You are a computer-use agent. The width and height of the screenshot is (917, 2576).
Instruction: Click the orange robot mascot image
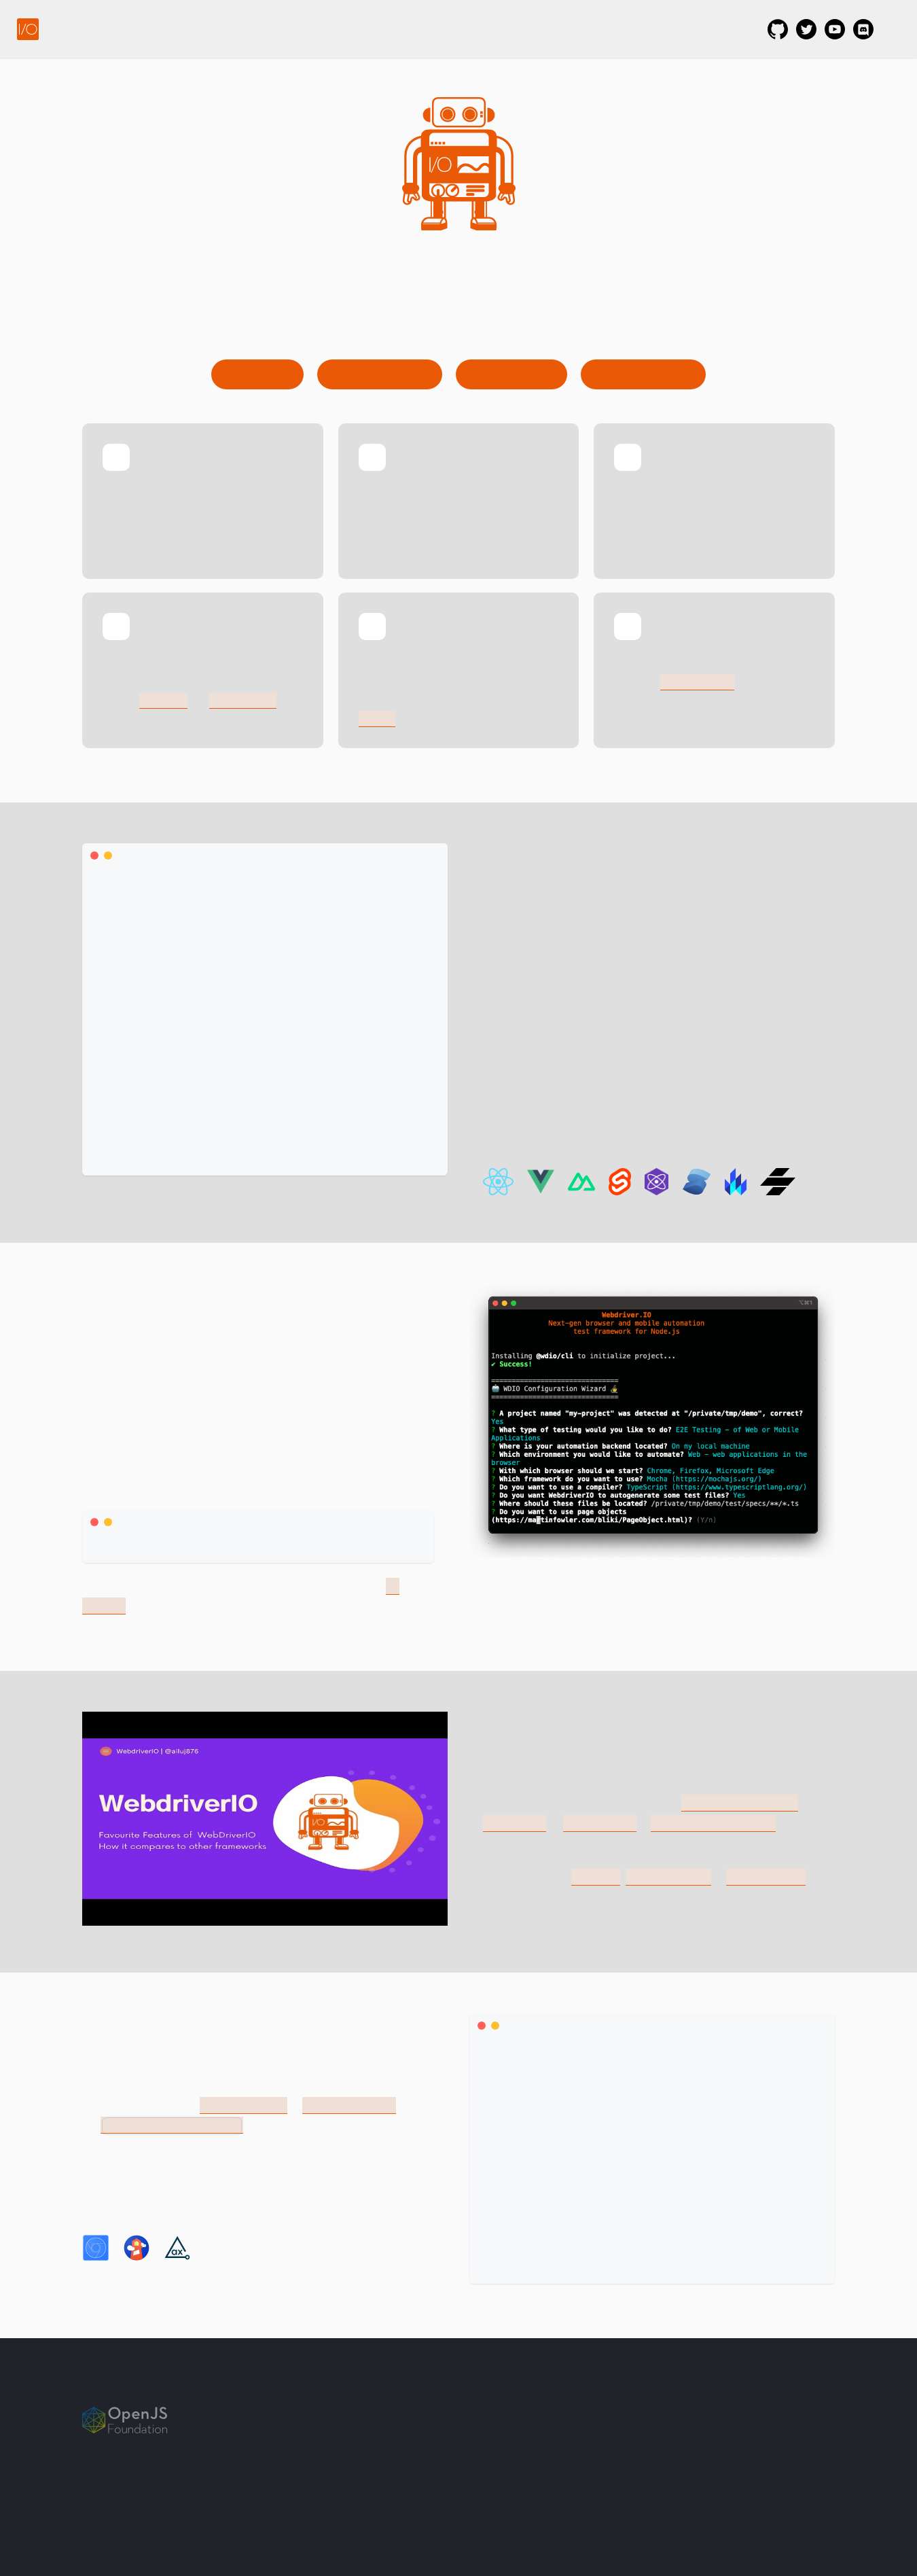459,164
